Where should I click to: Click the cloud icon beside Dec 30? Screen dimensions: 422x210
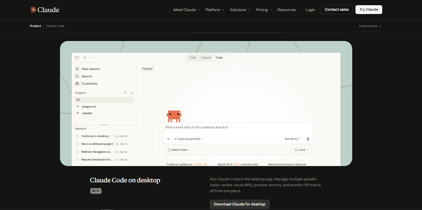pyautogui.click(x=116, y=136)
